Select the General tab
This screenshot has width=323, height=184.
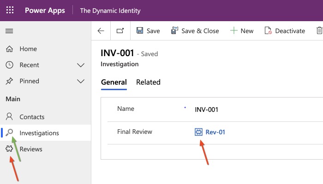pos(114,82)
